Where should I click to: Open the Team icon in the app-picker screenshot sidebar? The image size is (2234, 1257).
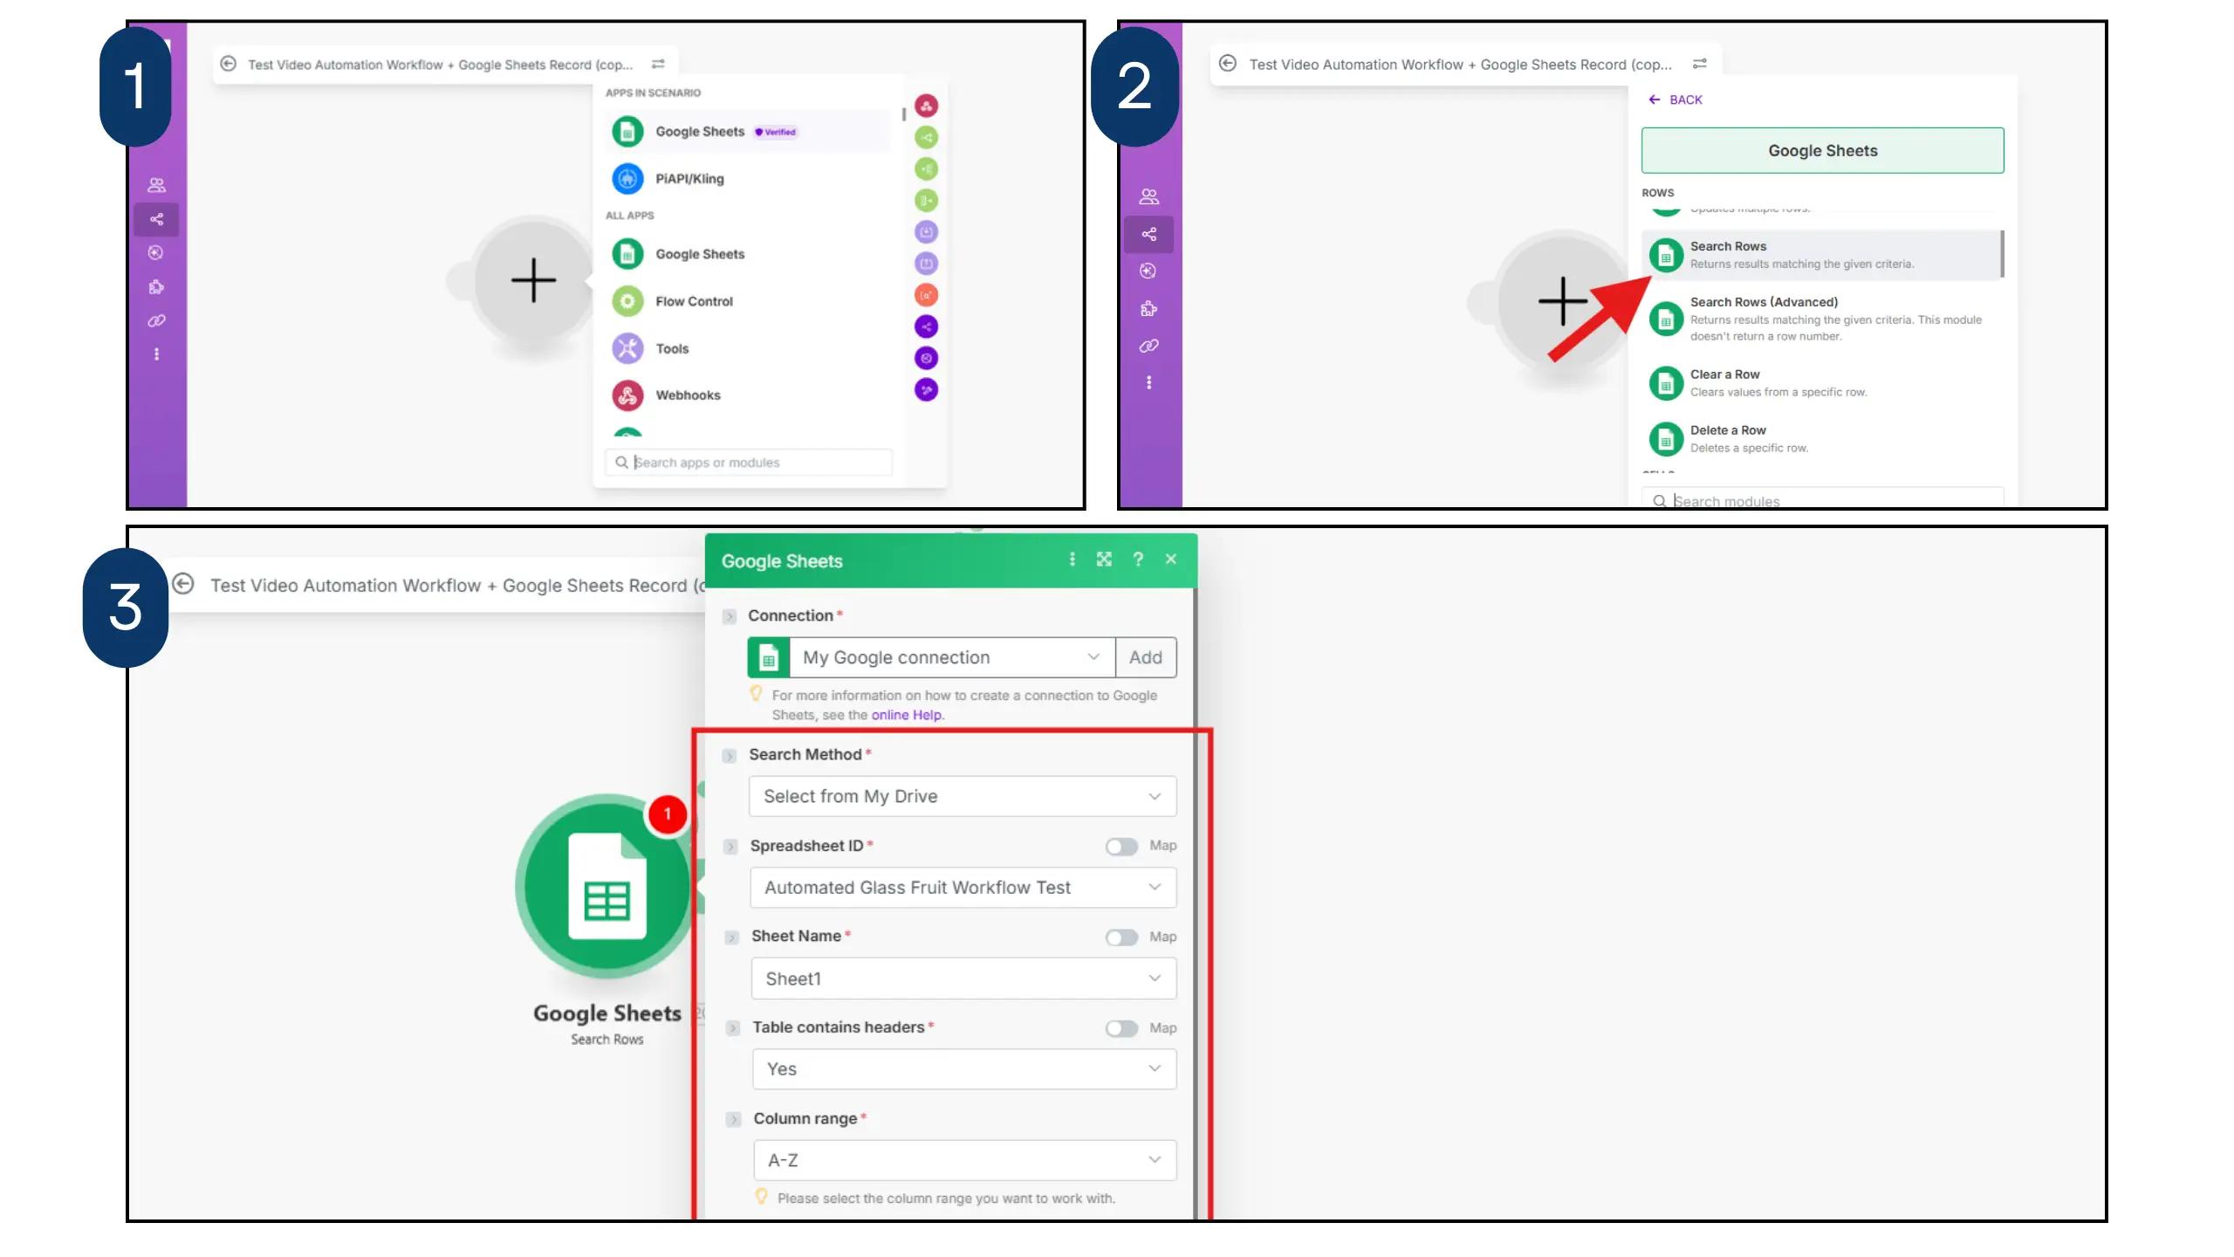(156, 185)
